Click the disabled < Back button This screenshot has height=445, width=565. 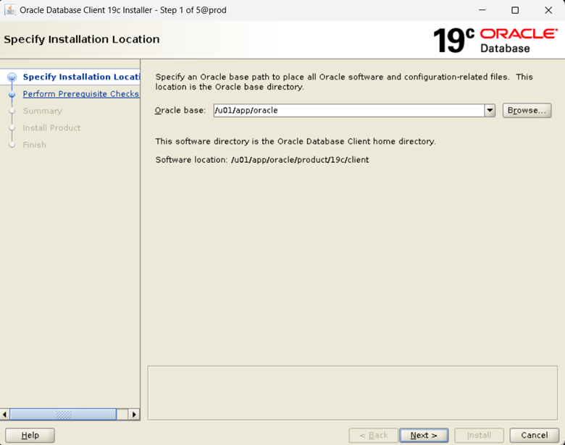373,436
